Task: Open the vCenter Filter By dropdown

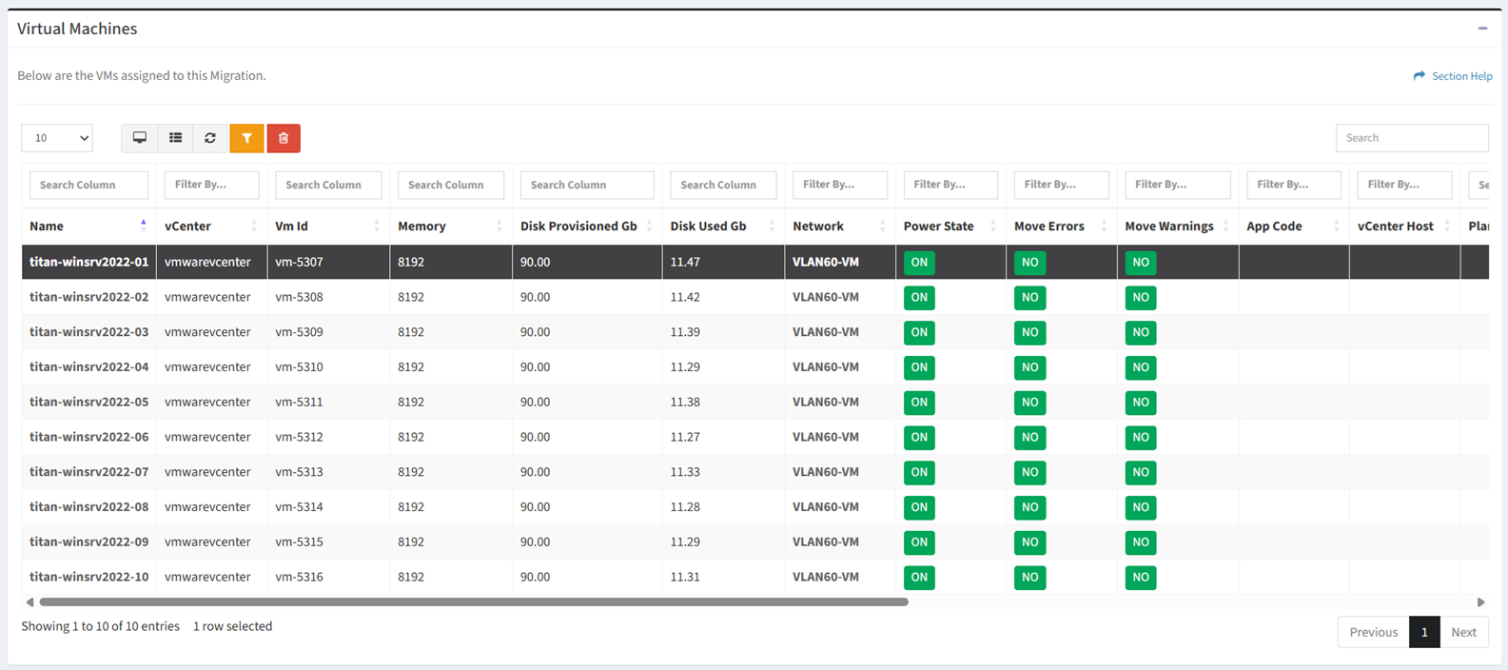Action: click(211, 185)
